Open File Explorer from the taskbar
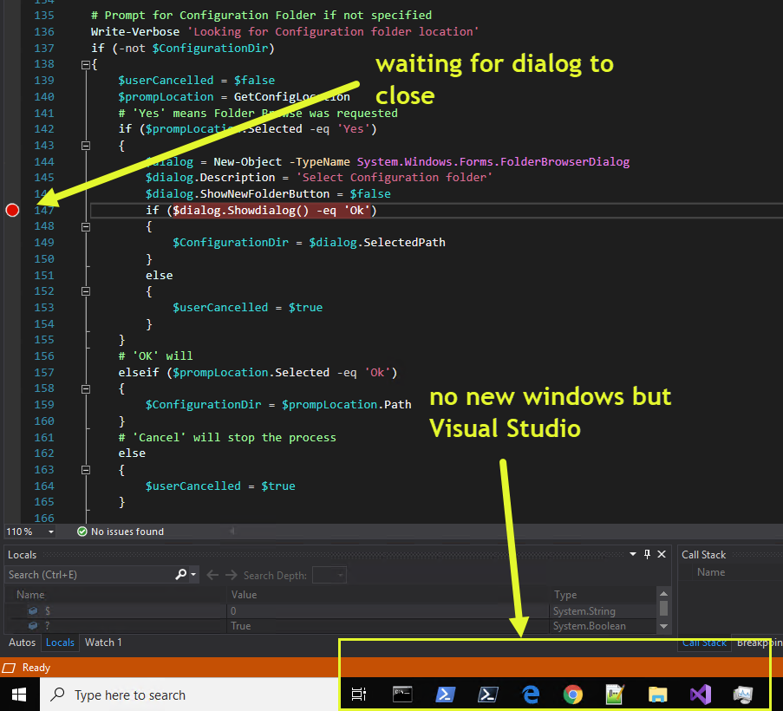This screenshot has width=783, height=711. tap(658, 695)
